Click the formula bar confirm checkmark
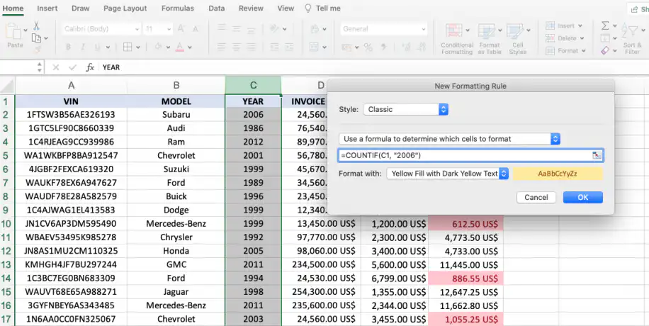 [x=72, y=67]
